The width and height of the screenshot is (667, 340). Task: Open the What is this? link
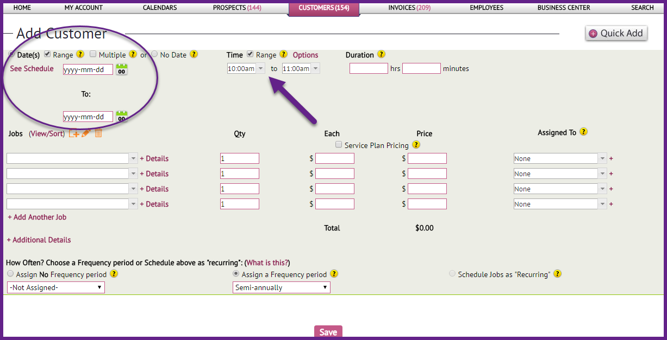(267, 262)
